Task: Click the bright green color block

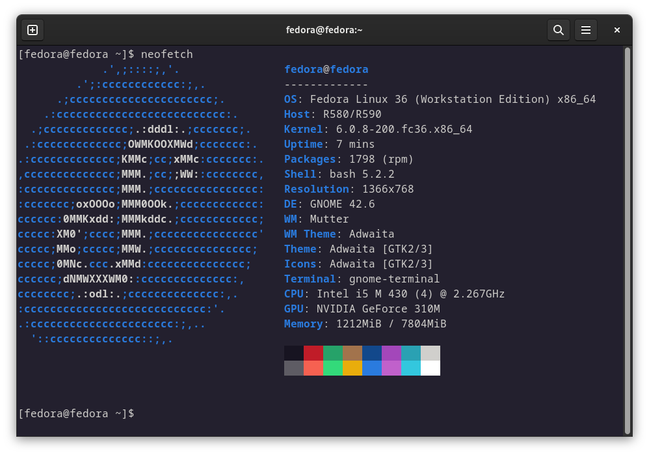Action: [x=333, y=368]
